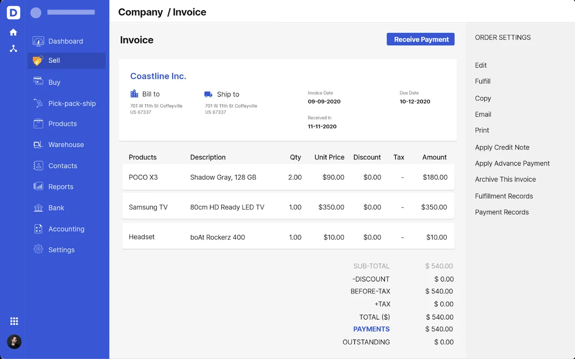This screenshot has width=575, height=359.
Task: Click the Dashboard gauge icon
Action: click(38, 41)
